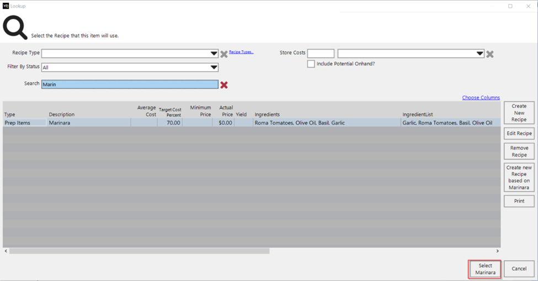Focus the Search field containing Marin
Viewport: 538px width, 281px height.
[130, 84]
